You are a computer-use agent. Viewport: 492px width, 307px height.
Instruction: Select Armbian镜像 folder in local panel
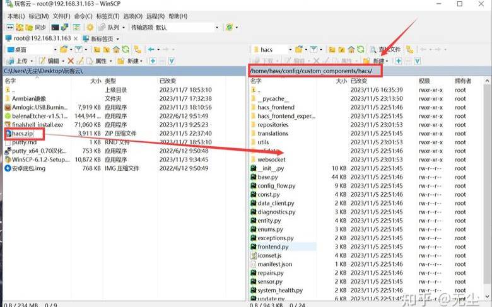point(29,98)
